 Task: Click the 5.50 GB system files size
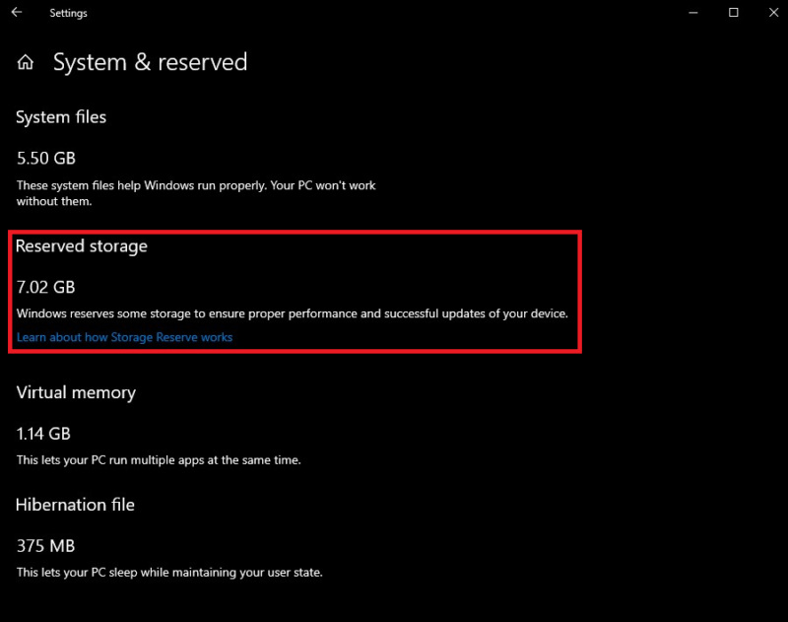point(46,159)
